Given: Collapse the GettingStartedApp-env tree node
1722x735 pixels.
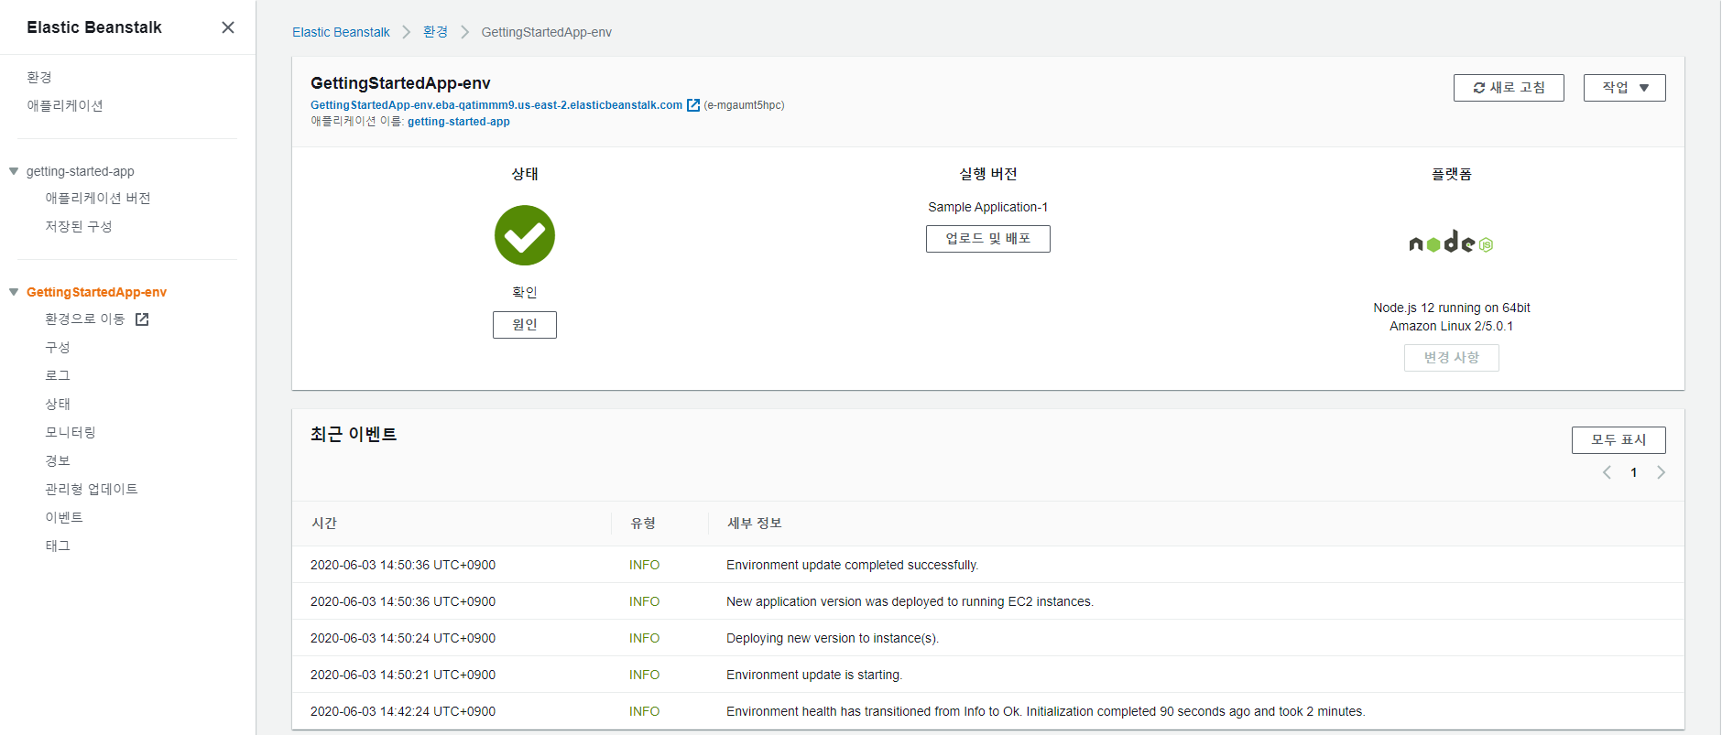Looking at the screenshot, I should (14, 292).
